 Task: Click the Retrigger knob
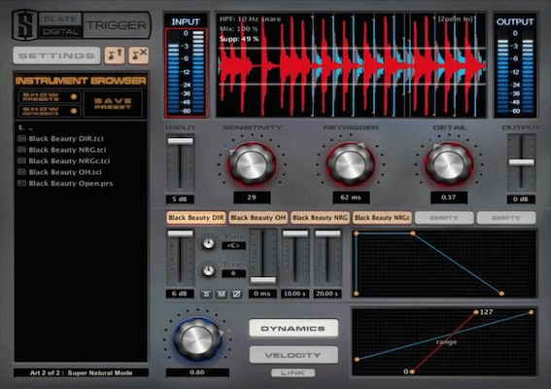tap(350, 164)
